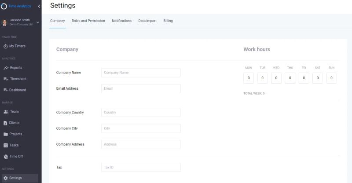Screen dimensions: 352x183
Task: Click the Projects folder icon
Action: (6, 134)
